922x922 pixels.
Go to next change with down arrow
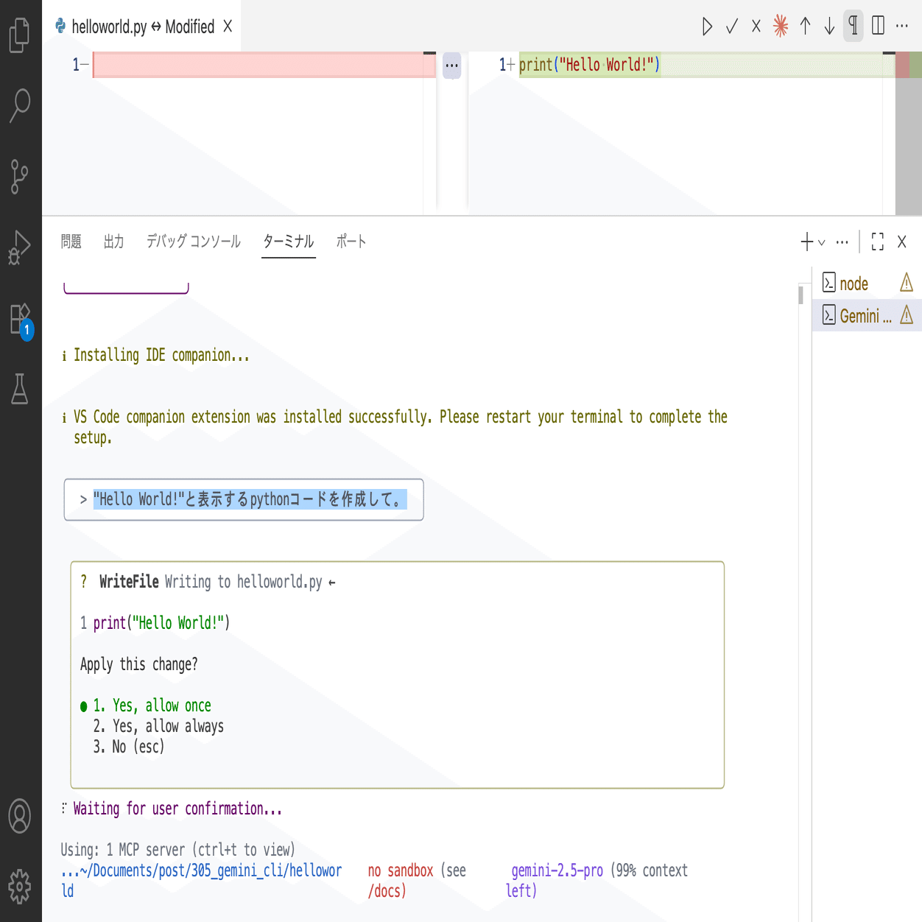(829, 27)
